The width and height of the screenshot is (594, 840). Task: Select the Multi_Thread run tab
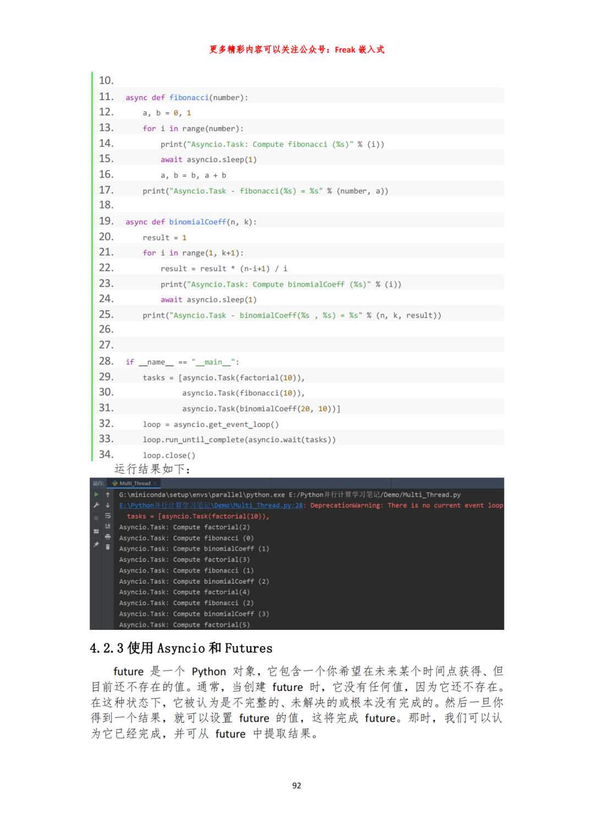coord(134,484)
